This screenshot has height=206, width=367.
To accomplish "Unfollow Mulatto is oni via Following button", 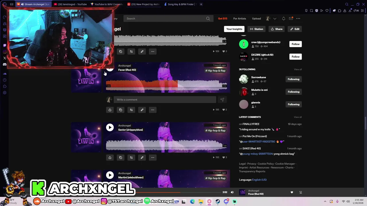I will 294,92.
